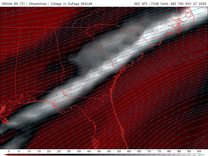Click "College of DuPage NEXLAB" header text

point(71,4)
